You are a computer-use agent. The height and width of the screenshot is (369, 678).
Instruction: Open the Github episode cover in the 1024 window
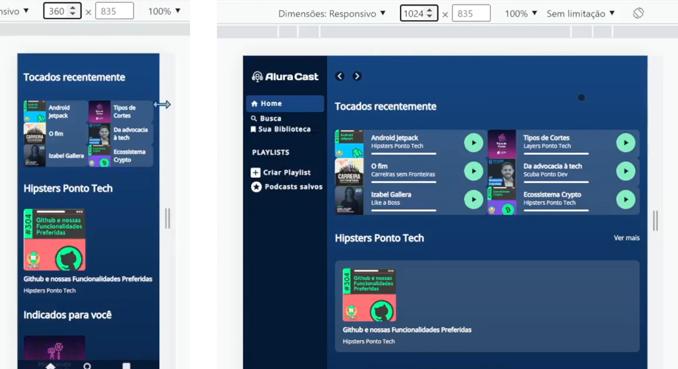coord(369,295)
